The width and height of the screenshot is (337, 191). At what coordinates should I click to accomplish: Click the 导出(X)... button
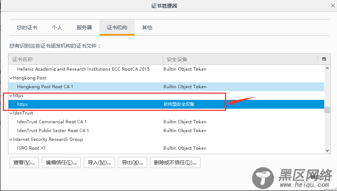132,162
